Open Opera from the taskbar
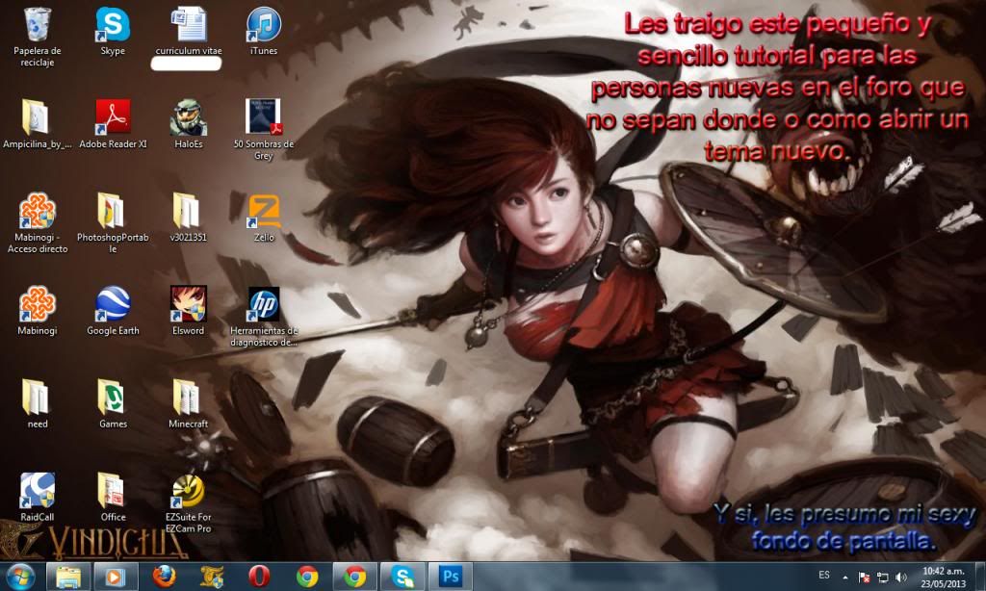Screen dimensions: 986x591 point(258,576)
